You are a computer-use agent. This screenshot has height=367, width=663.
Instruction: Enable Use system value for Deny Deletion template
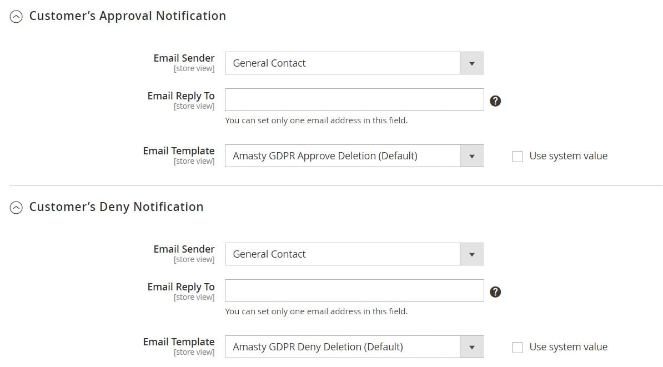point(518,348)
